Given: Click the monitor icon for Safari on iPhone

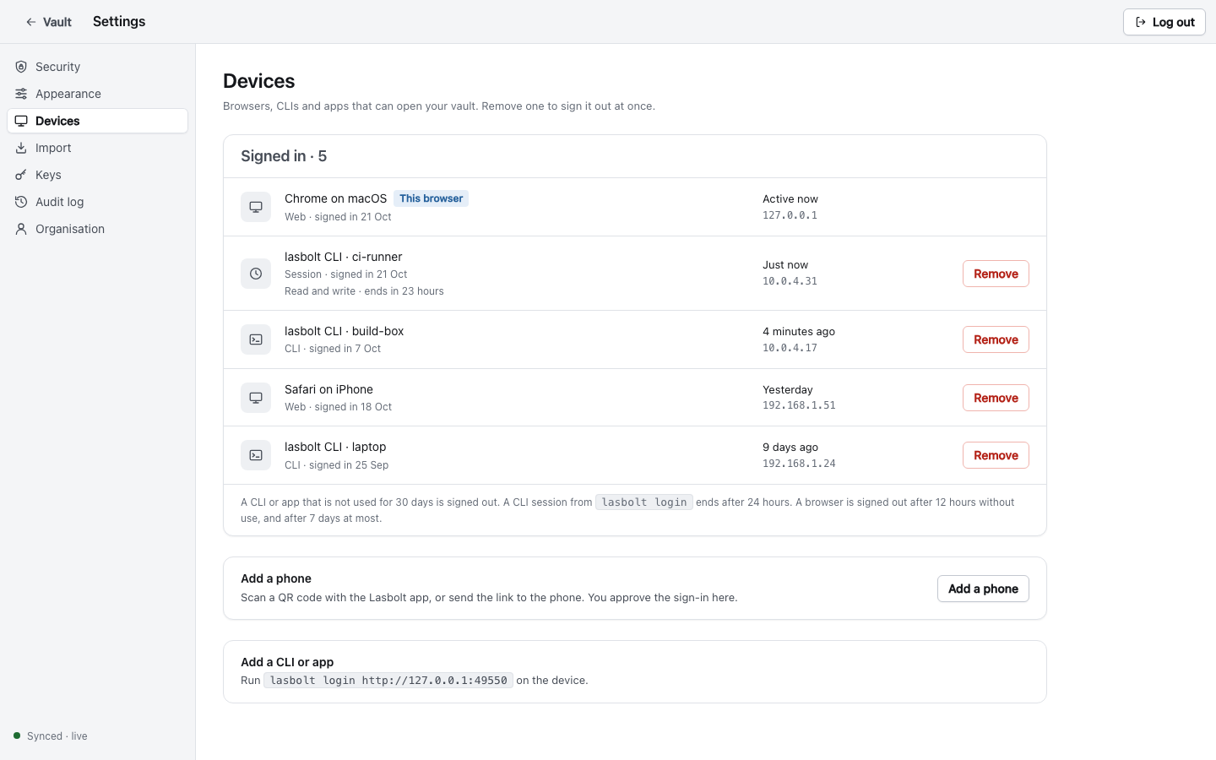Looking at the screenshot, I should pos(256,398).
